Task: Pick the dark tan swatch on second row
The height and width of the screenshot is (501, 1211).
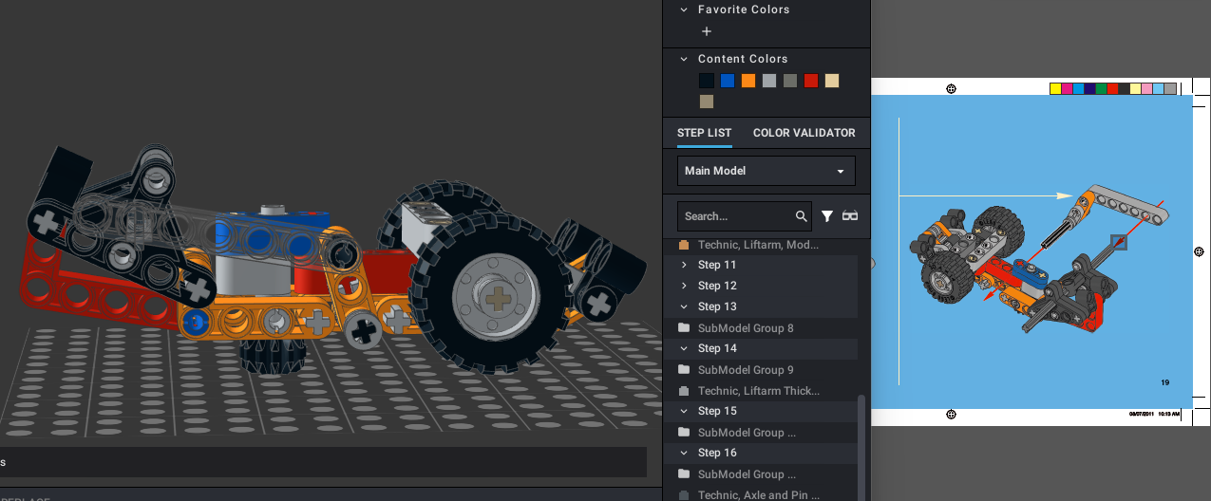Action: point(707,102)
